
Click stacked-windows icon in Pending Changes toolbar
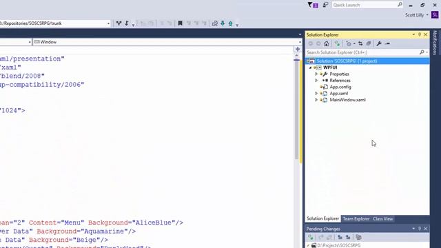(358, 237)
